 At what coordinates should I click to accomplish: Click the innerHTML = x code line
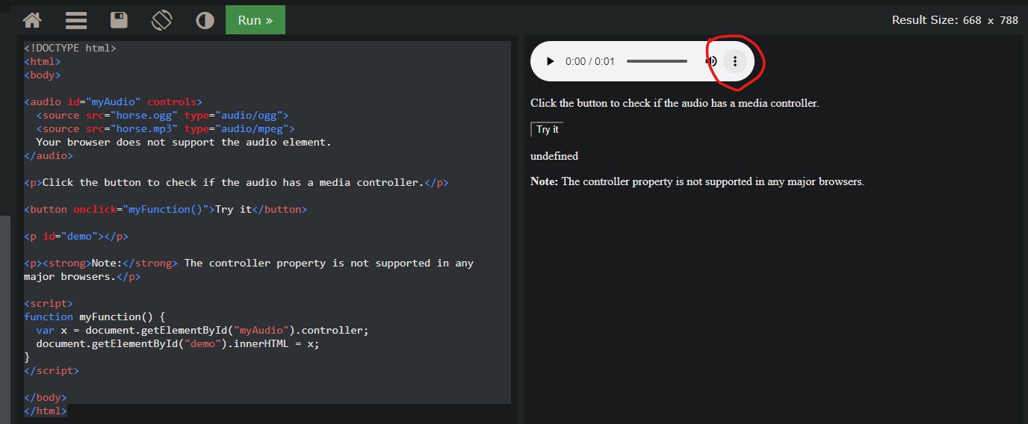[178, 343]
